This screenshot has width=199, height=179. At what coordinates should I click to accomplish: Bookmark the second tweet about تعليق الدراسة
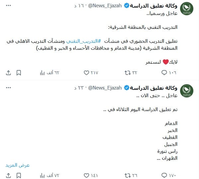coord(19,176)
